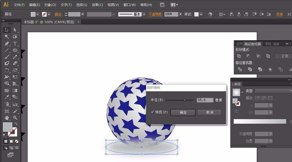The width and height of the screenshot is (292, 162).
Task: Click the radius value input field
Action: click(205, 100)
